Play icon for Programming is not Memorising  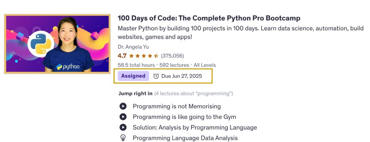123,106
